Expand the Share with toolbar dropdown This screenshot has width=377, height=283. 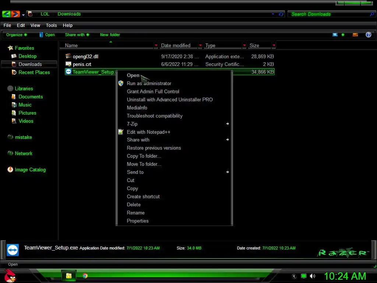pyautogui.click(x=77, y=35)
